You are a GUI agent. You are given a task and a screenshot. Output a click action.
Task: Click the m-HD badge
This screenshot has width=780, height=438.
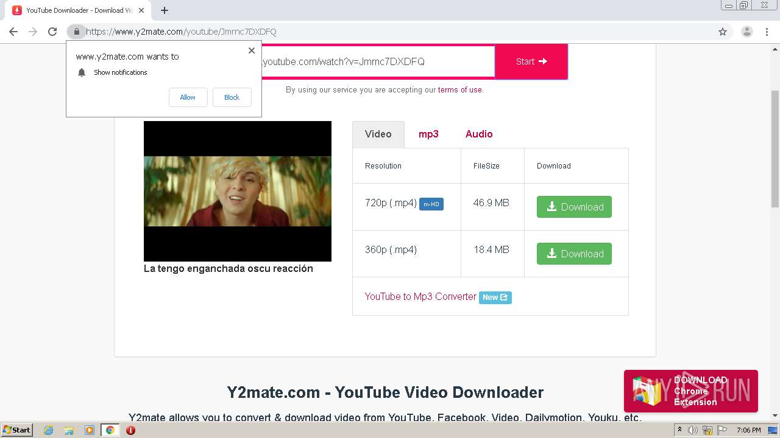(431, 204)
